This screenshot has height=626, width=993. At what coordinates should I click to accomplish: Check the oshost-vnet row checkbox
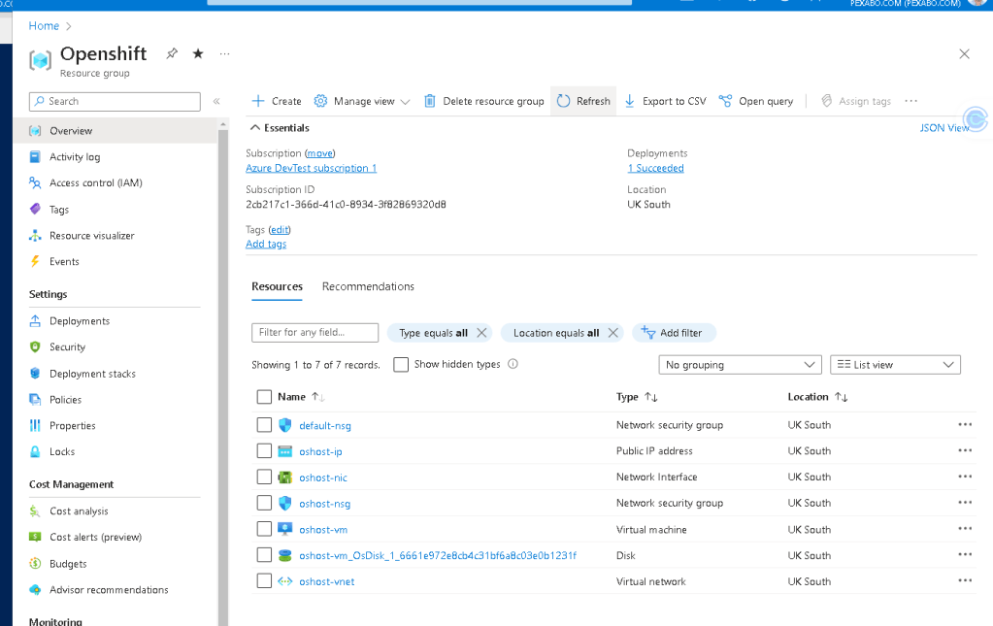click(x=264, y=580)
